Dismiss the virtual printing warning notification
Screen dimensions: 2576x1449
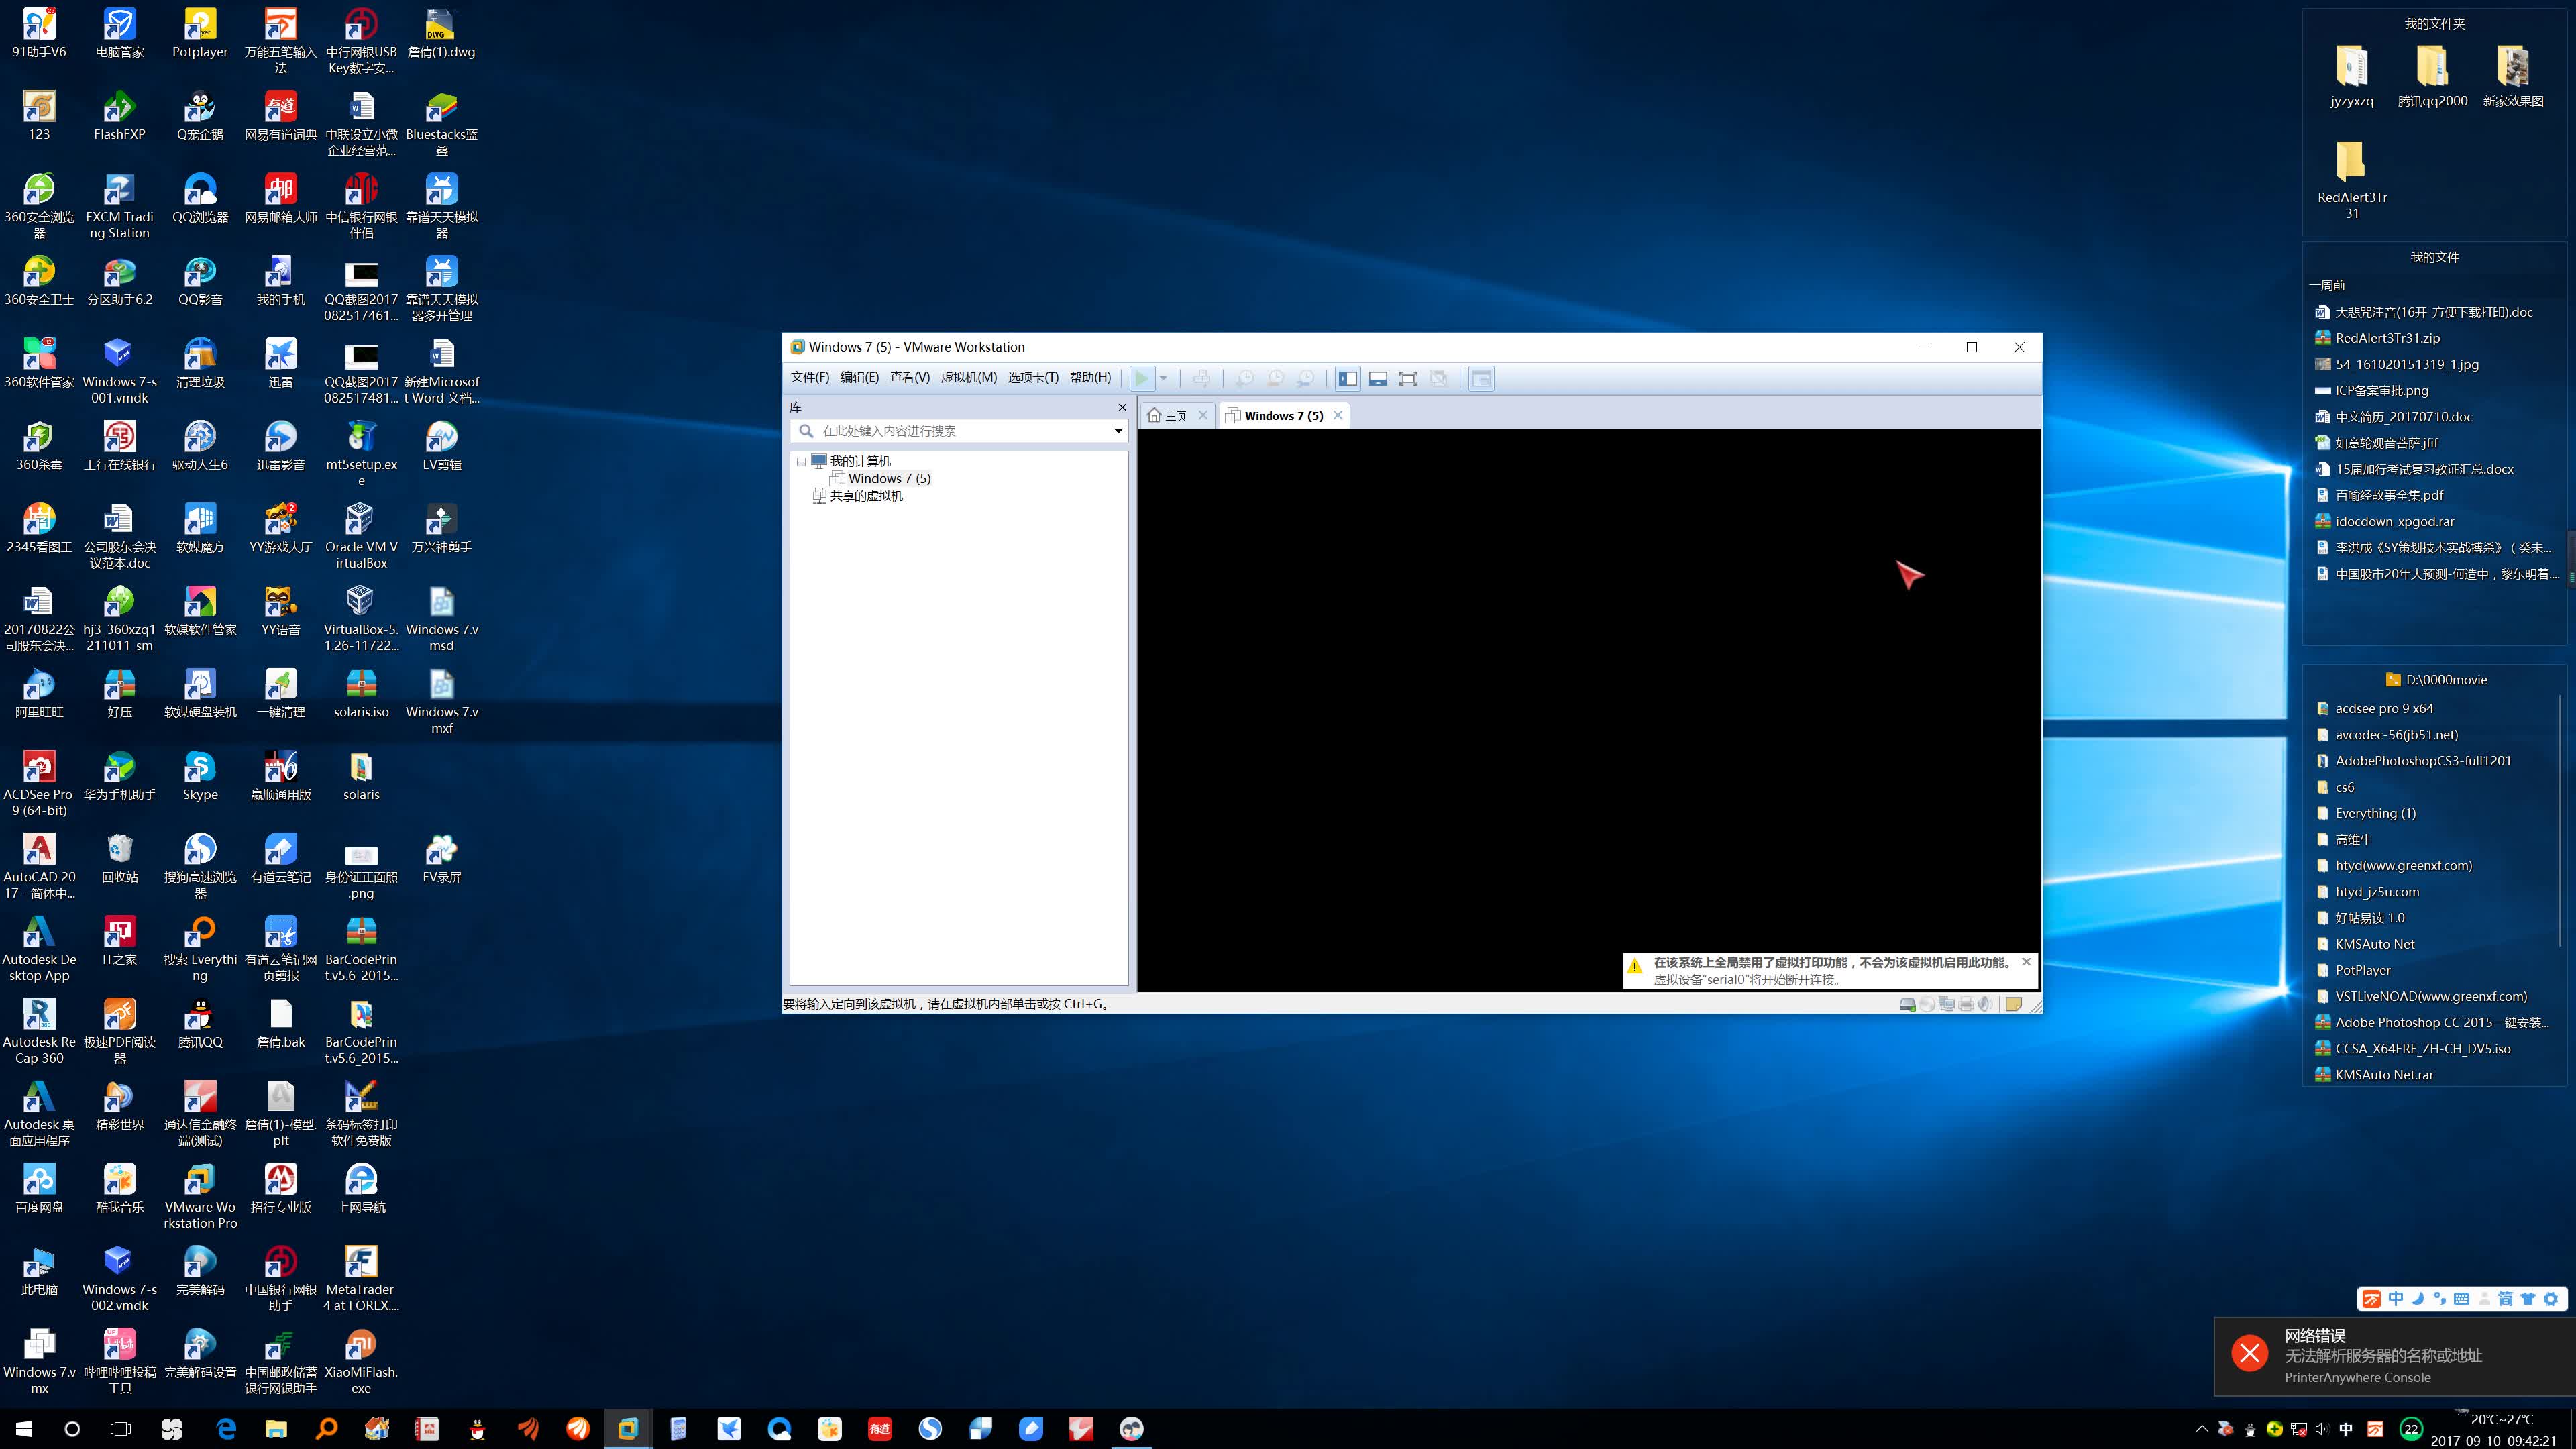(x=2026, y=962)
